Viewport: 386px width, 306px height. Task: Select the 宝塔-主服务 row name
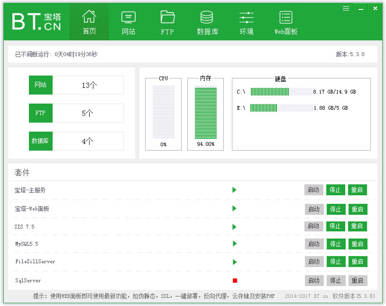[30, 190]
